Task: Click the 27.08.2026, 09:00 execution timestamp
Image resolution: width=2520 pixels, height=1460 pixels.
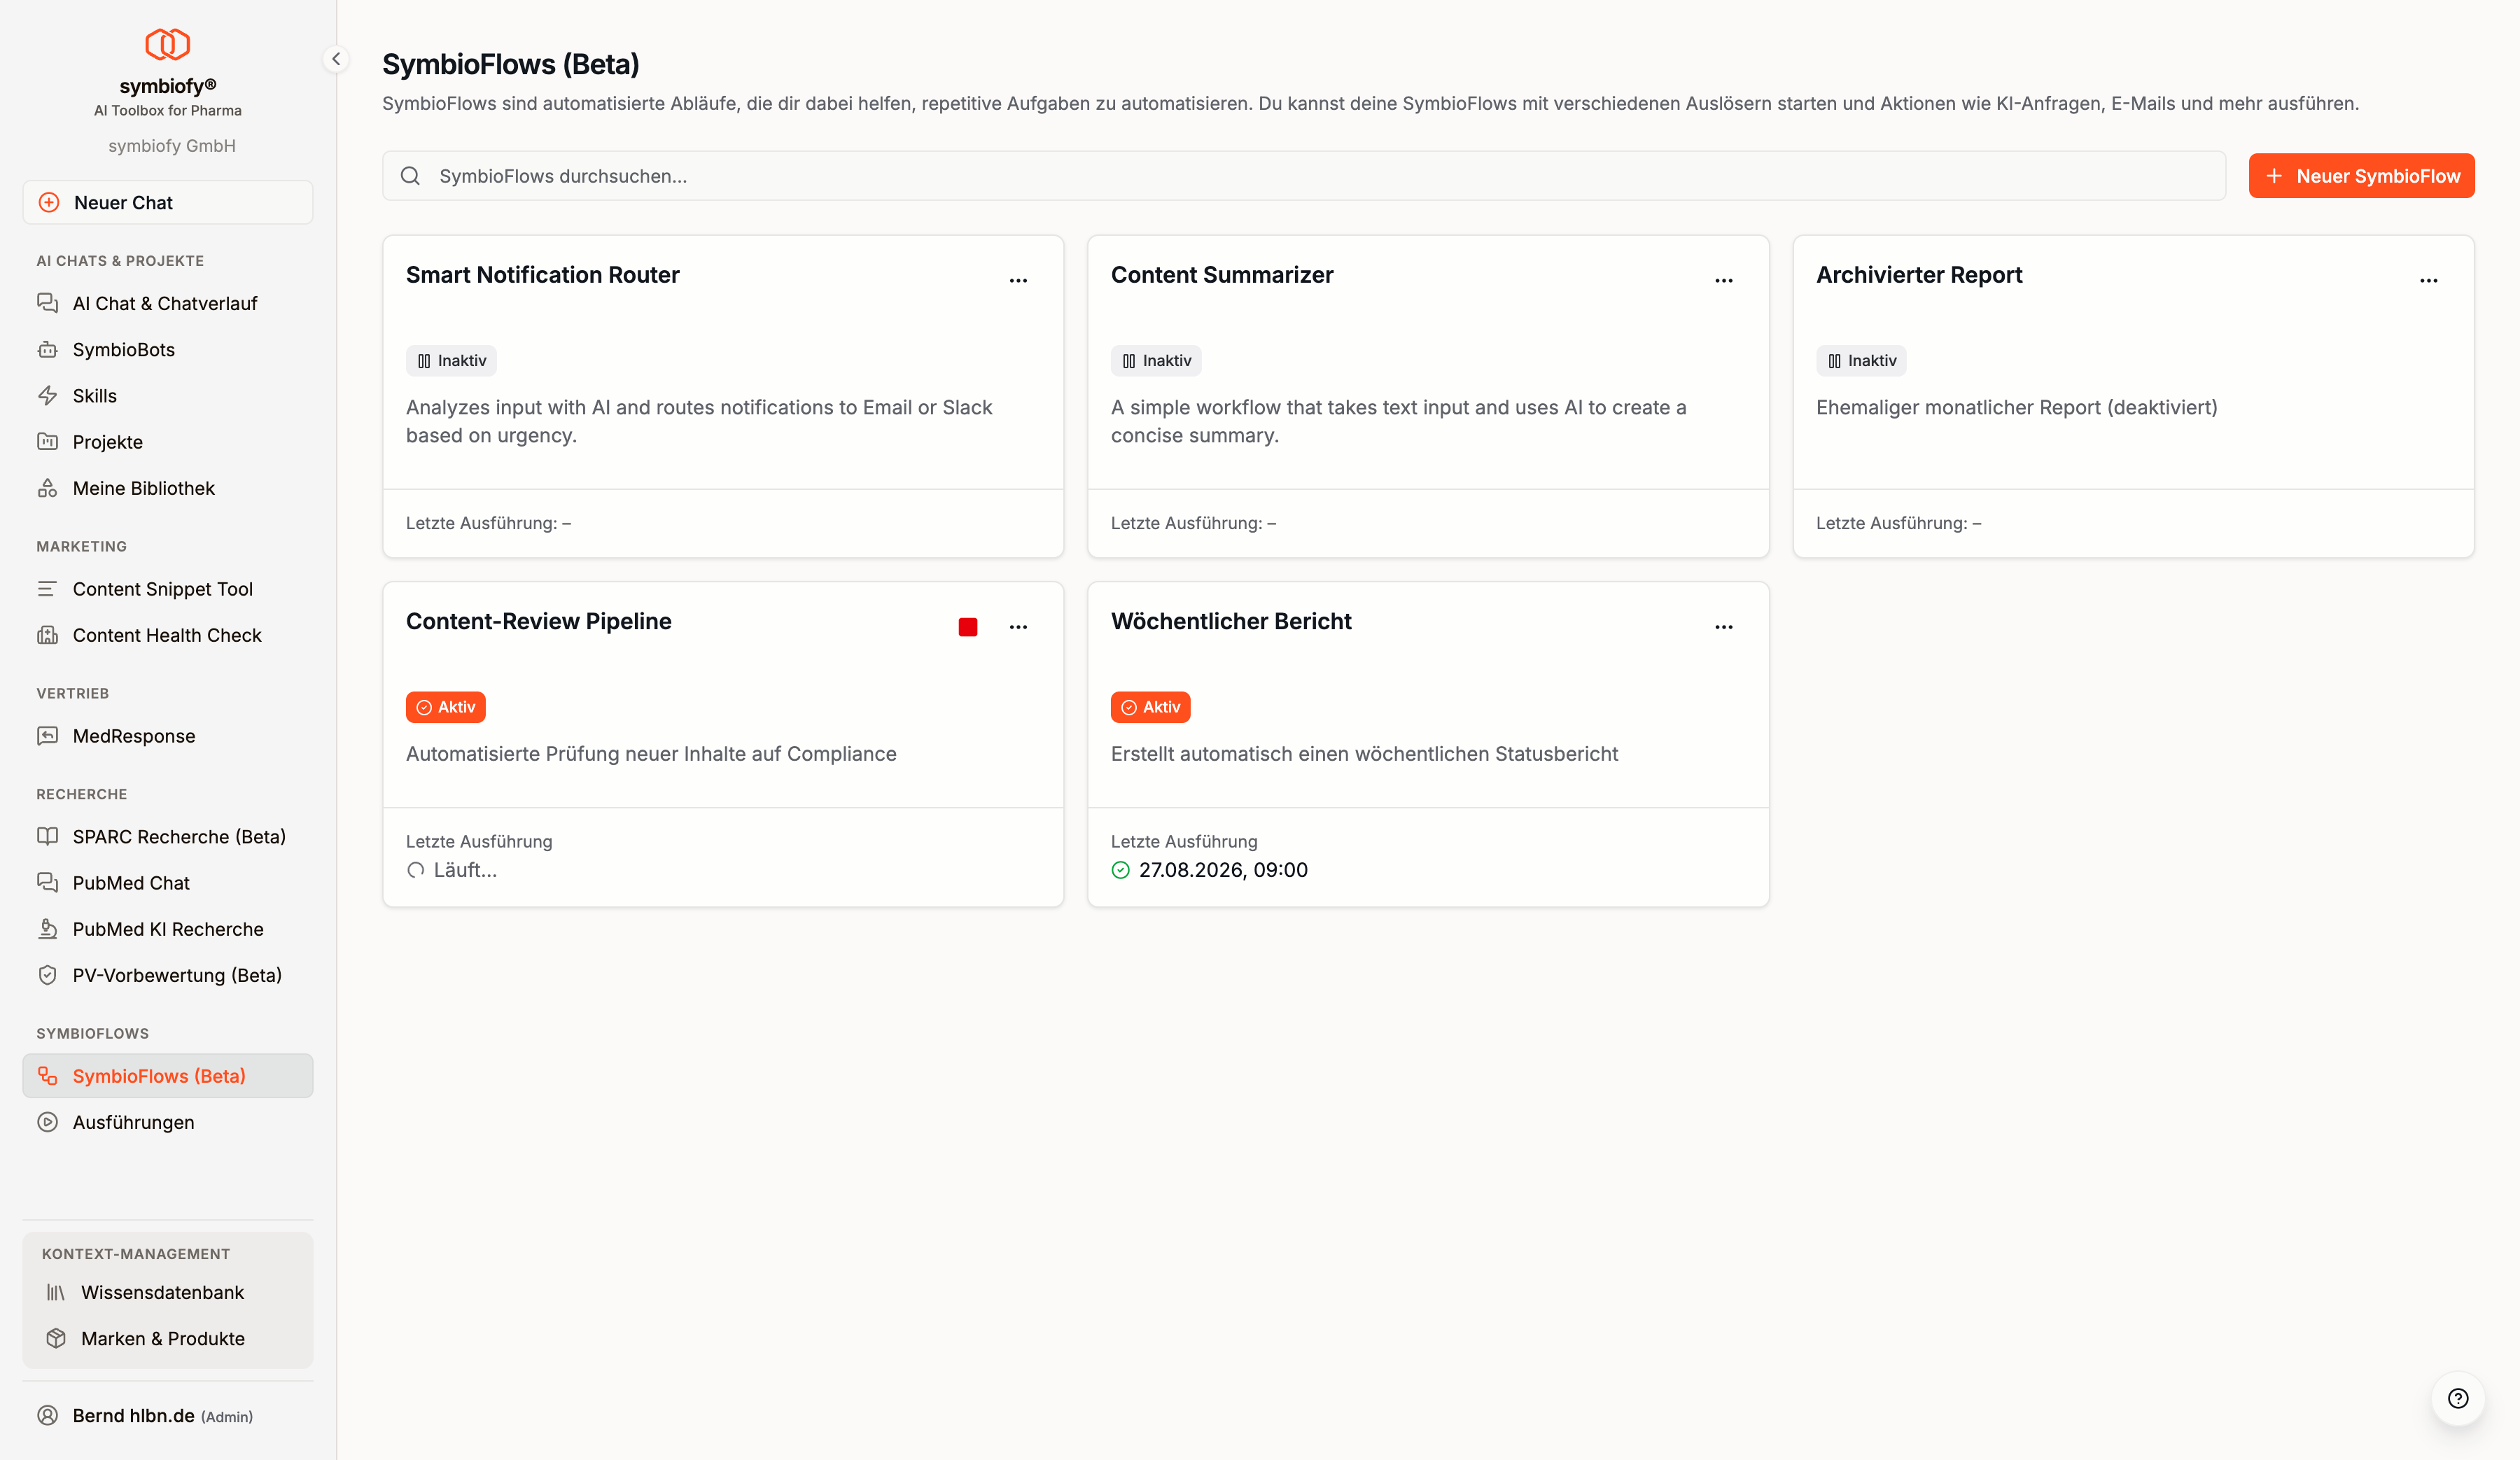Action: click(x=1223, y=870)
